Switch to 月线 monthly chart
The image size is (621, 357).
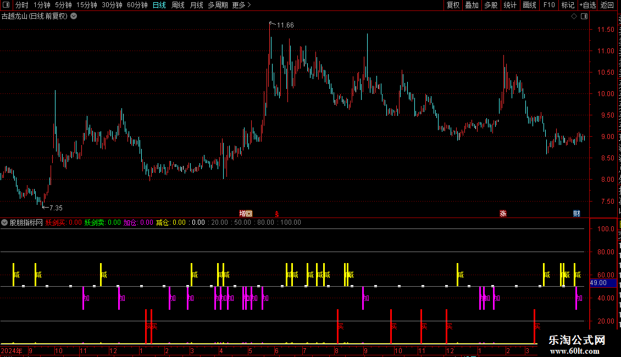(x=196, y=5)
